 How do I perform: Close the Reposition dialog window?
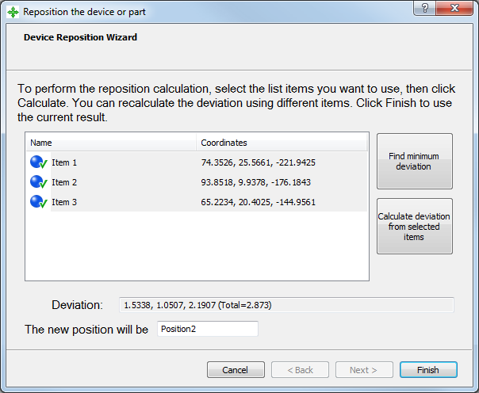coord(455,10)
